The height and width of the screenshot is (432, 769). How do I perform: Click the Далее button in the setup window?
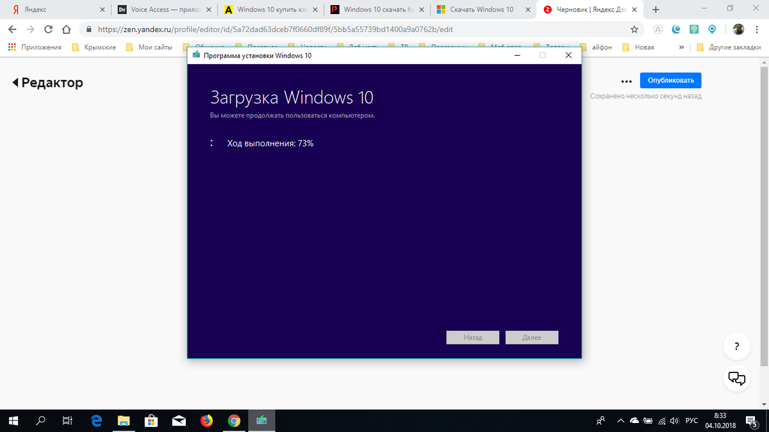coord(532,337)
